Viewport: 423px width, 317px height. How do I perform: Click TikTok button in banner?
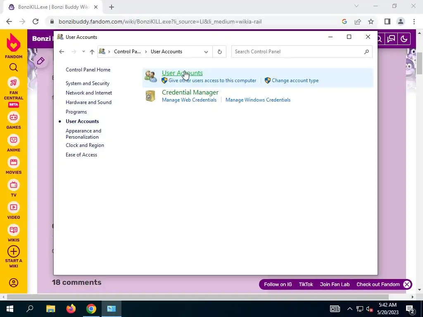coord(306,284)
